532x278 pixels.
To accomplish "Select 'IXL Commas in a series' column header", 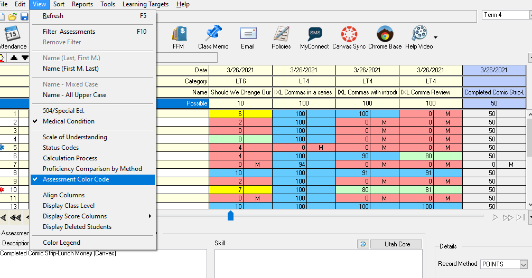I will tap(304, 92).
